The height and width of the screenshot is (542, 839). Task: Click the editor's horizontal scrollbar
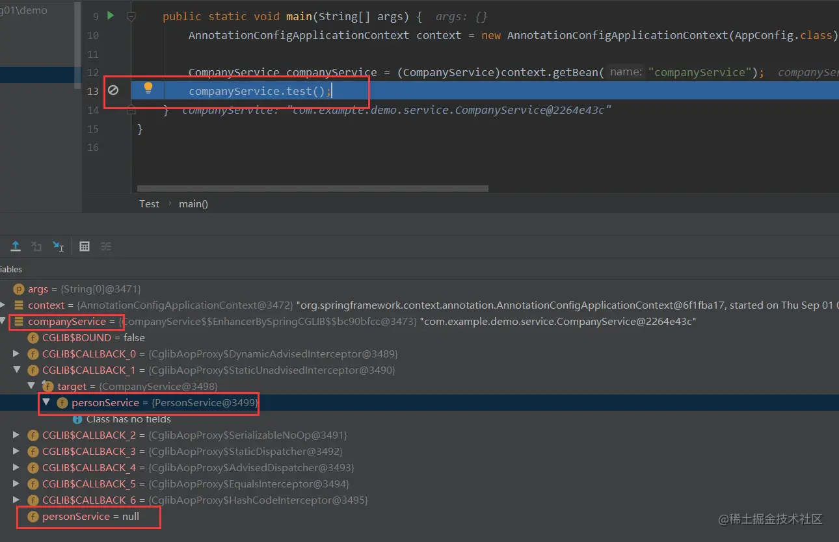tap(313, 188)
